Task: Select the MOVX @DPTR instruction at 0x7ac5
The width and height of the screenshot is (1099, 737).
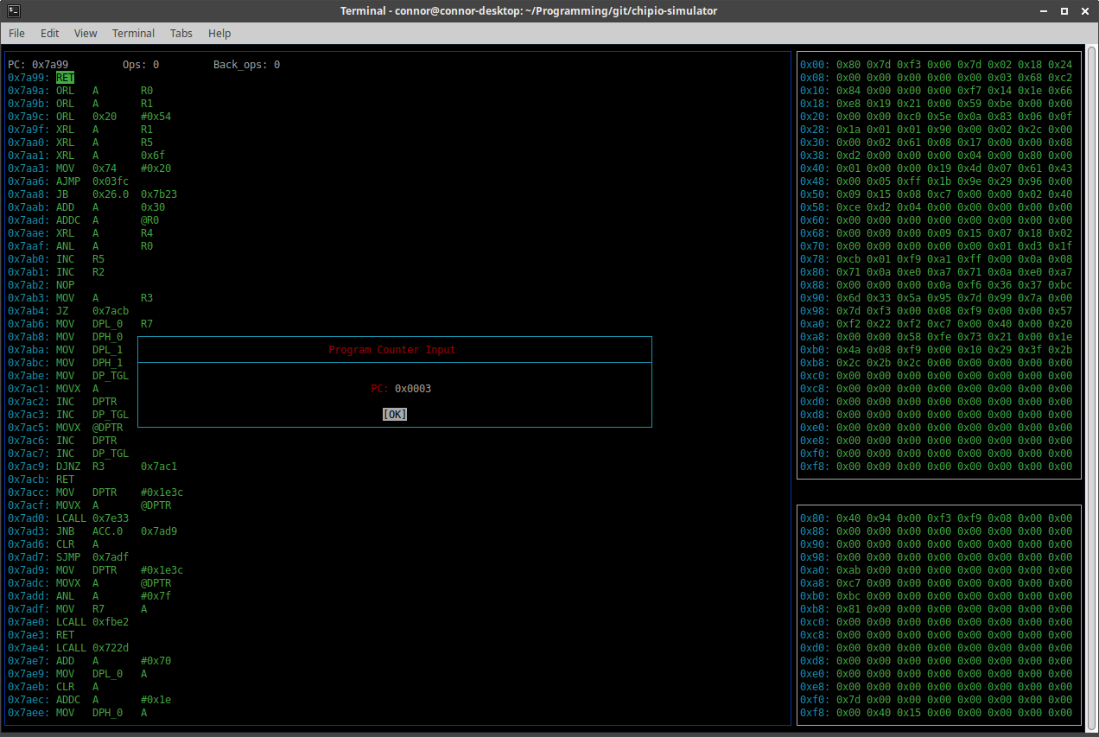Action: [66, 428]
